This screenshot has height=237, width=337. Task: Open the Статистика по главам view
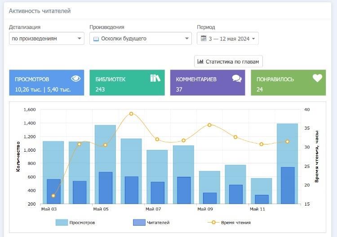coord(228,61)
